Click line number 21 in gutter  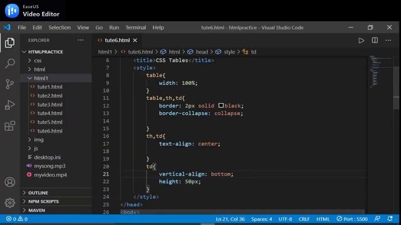point(106,174)
